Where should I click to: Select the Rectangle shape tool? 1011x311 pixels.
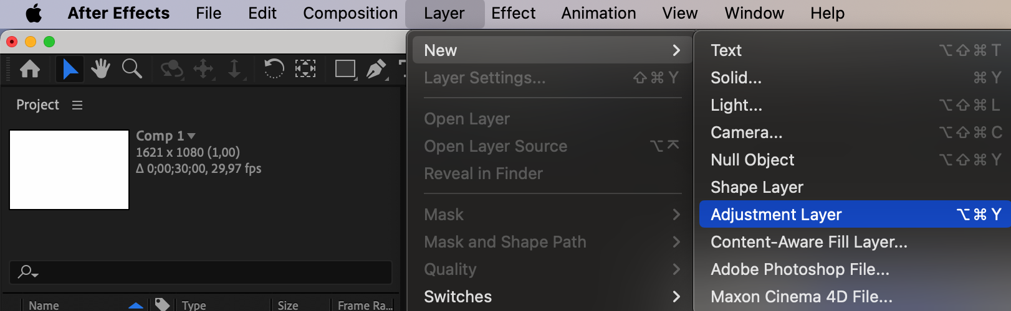pyautogui.click(x=345, y=68)
